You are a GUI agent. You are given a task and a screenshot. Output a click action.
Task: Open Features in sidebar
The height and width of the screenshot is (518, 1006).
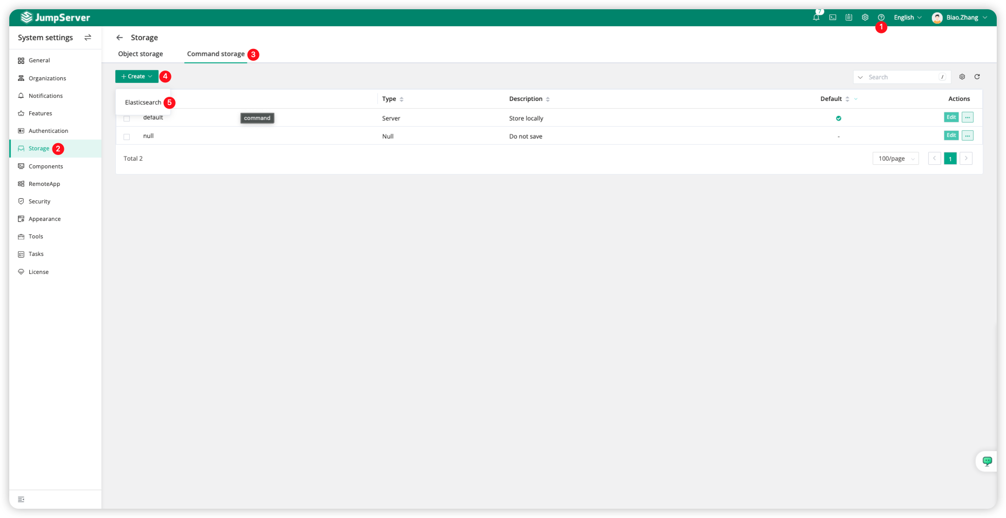click(x=56, y=113)
